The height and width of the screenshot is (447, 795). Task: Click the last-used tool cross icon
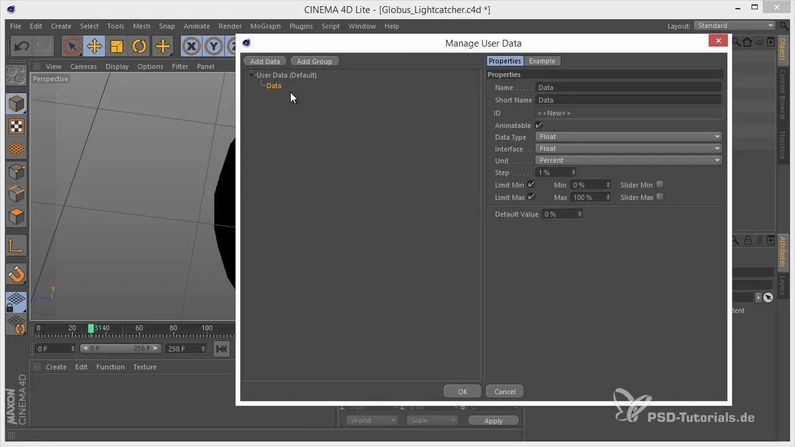point(163,46)
